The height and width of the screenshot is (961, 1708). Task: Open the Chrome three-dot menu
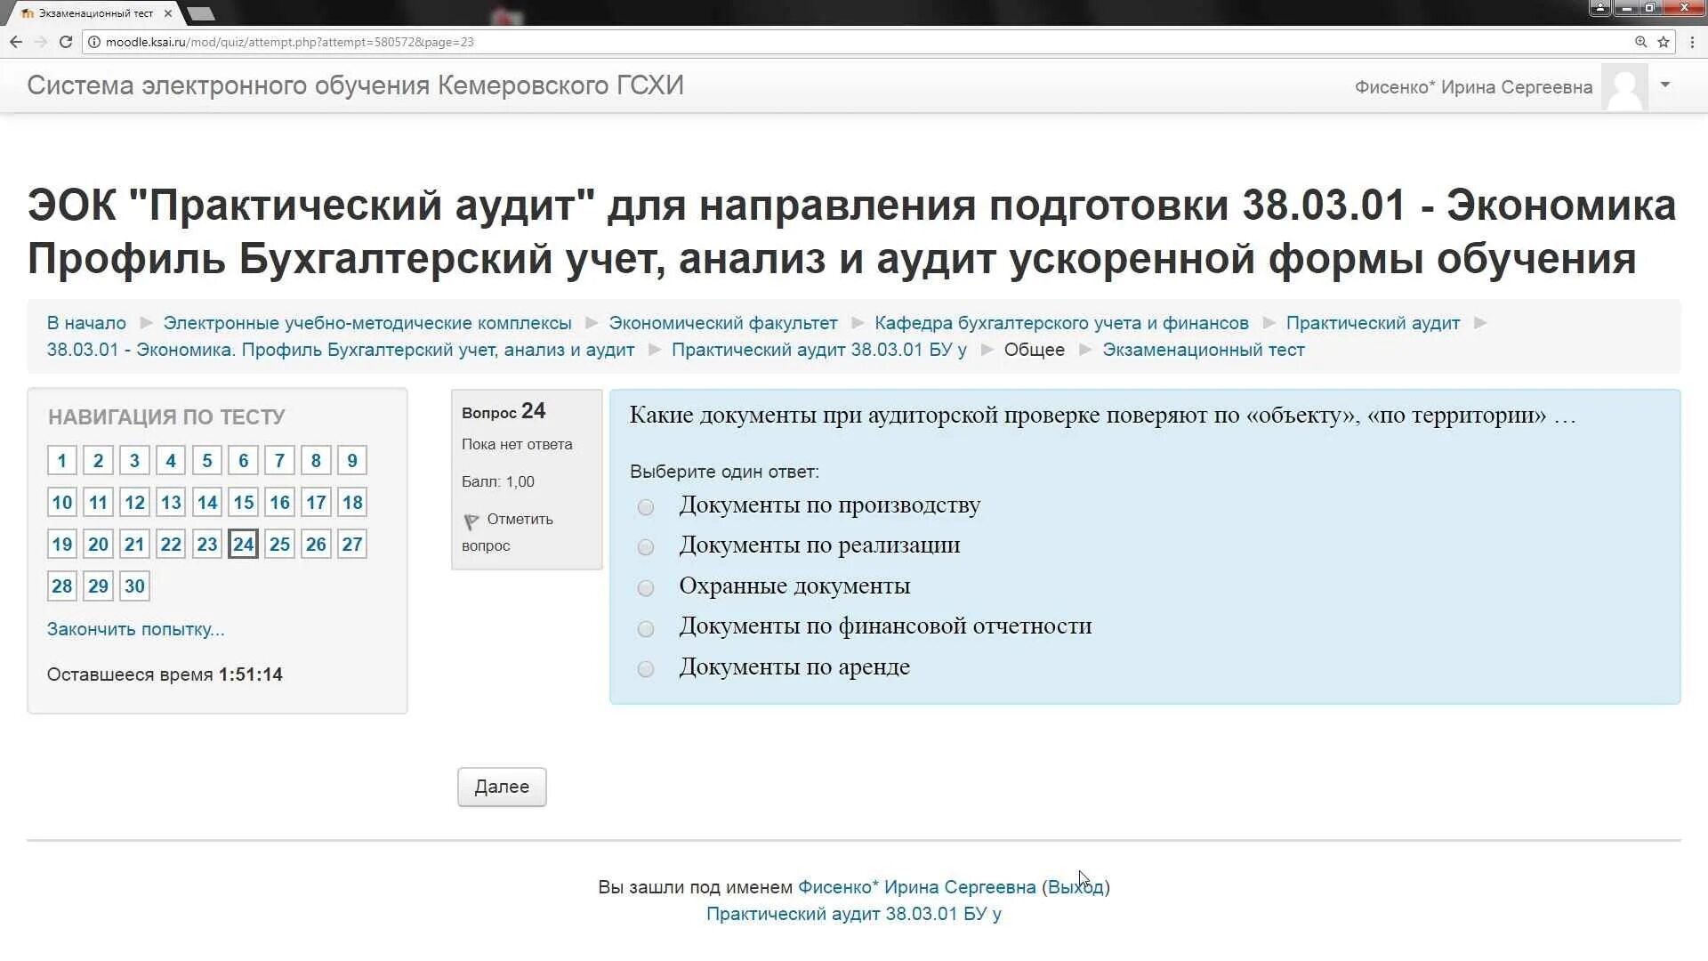(x=1692, y=42)
